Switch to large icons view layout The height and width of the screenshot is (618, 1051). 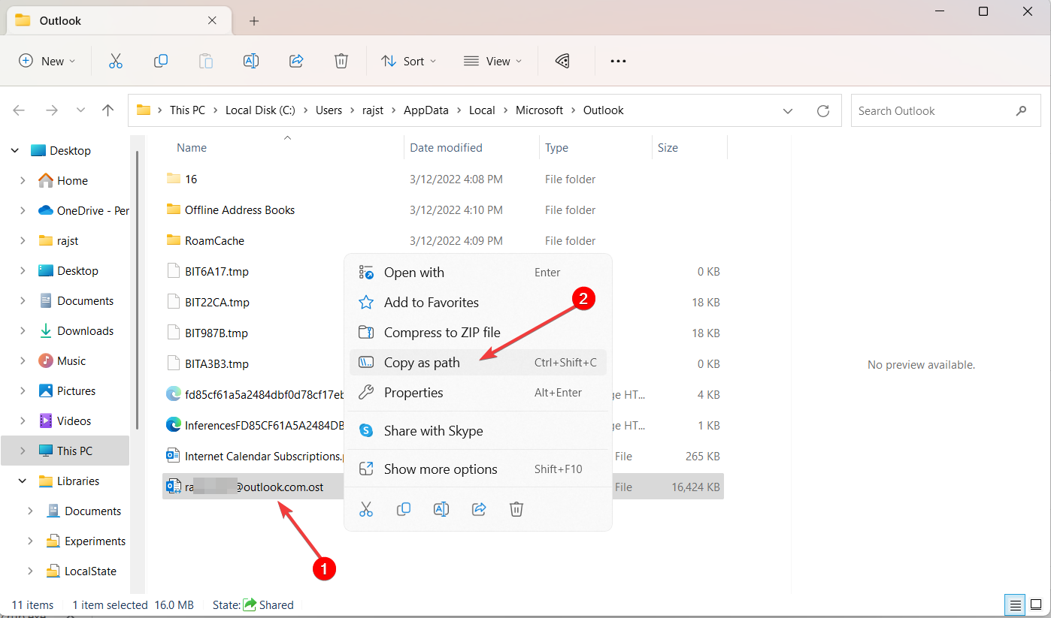[x=1037, y=605]
